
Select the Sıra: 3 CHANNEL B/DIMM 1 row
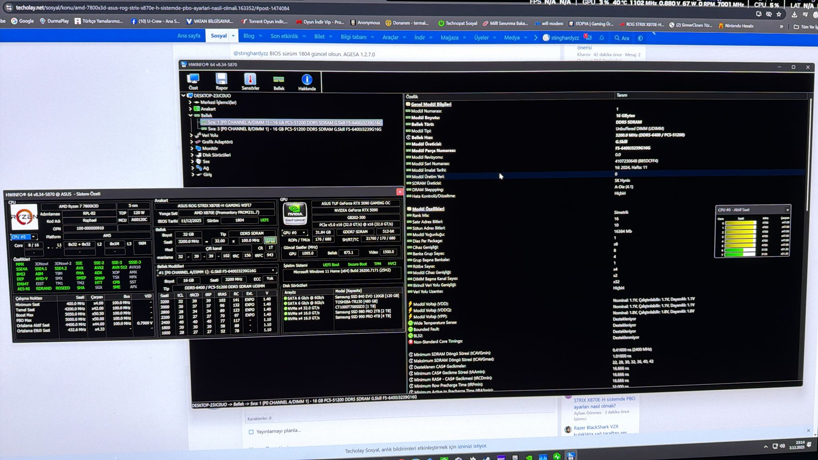294,129
